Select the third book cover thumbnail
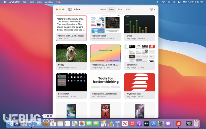Viewport: 206px width, 129px height. point(140,111)
